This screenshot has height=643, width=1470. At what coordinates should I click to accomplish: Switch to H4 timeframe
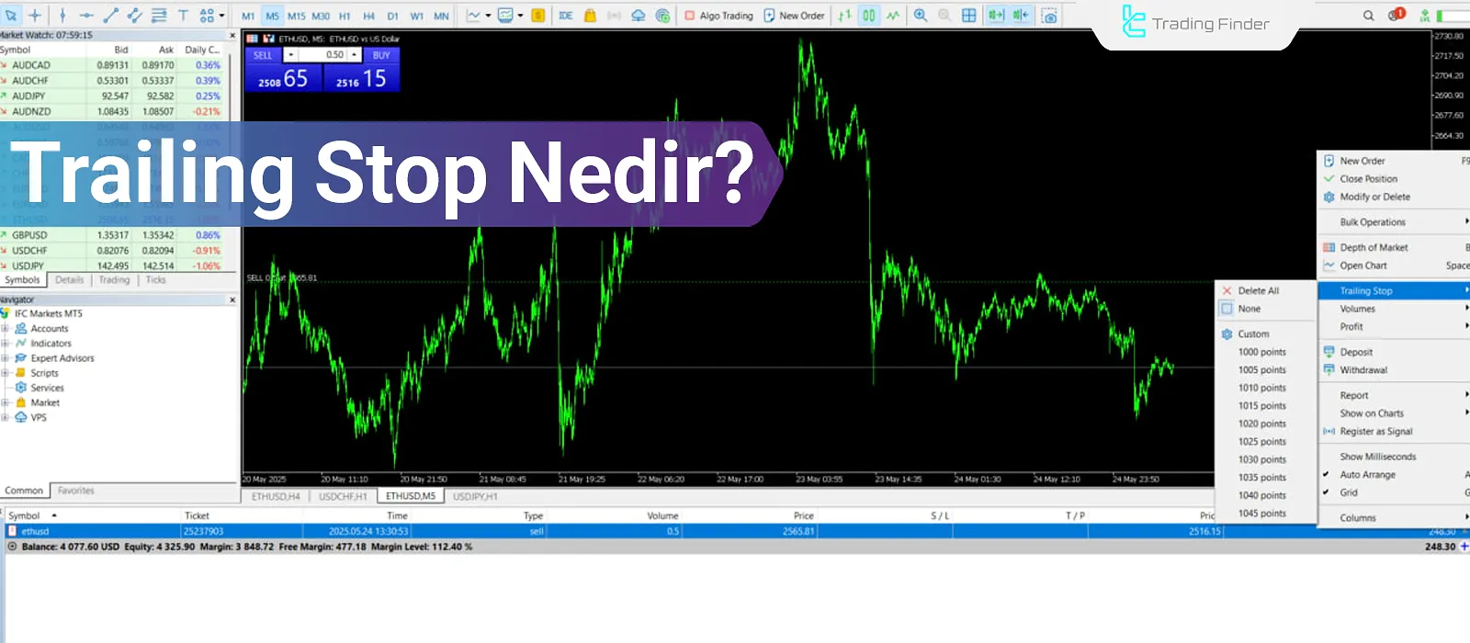[368, 16]
